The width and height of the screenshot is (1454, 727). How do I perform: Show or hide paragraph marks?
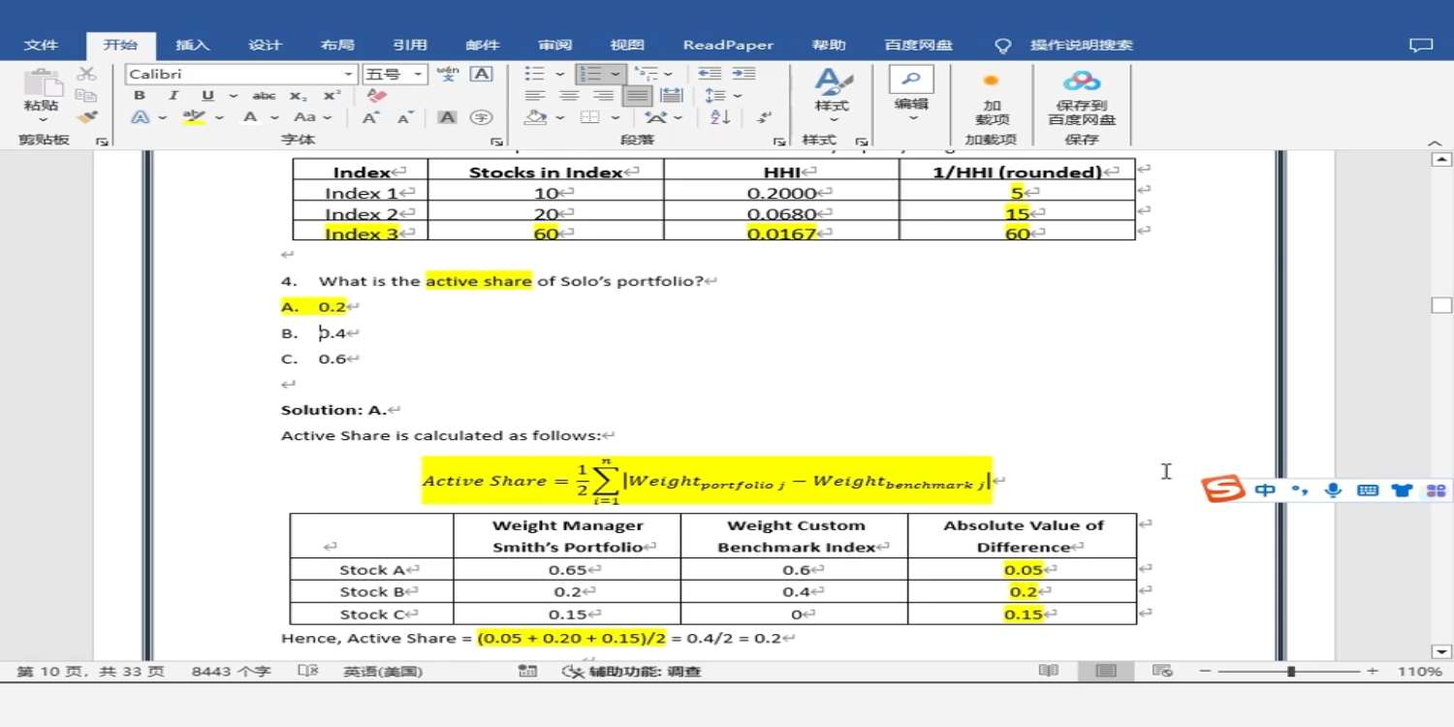pyautogui.click(x=764, y=117)
